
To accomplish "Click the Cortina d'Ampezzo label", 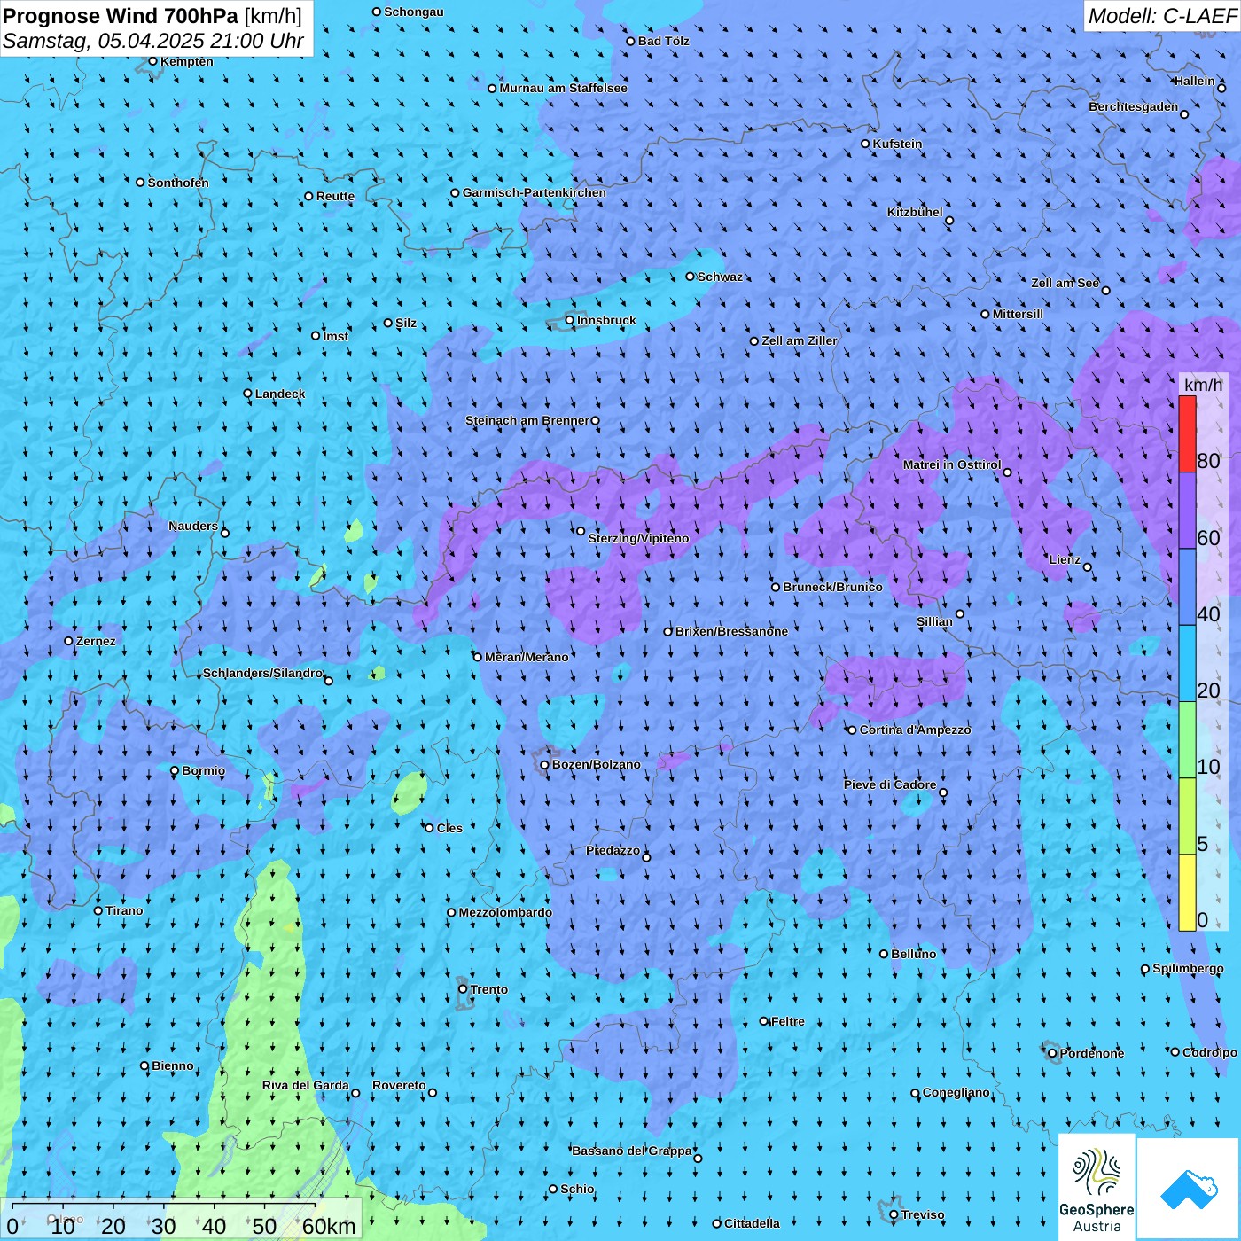I will coord(915,730).
